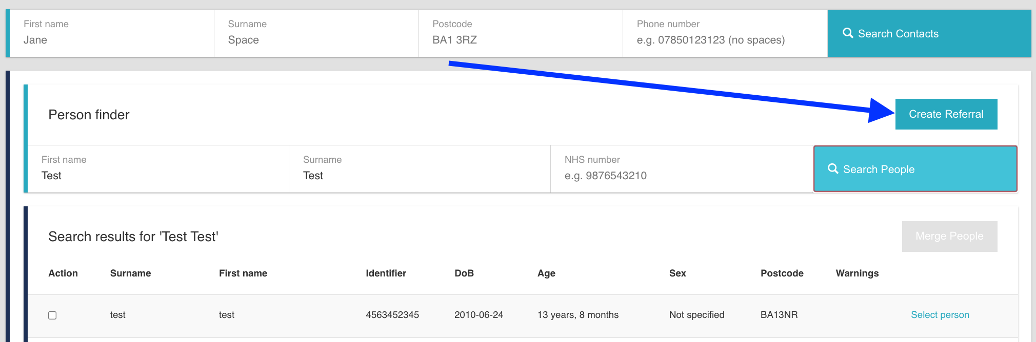The width and height of the screenshot is (1036, 342).
Task: Tick the checkbox for the test row
Action: tap(52, 315)
